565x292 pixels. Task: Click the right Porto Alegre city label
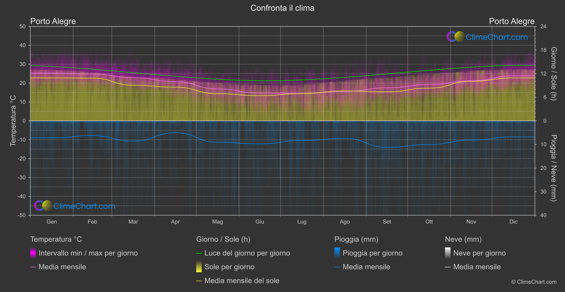pyautogui.click(x=512, y=21)
